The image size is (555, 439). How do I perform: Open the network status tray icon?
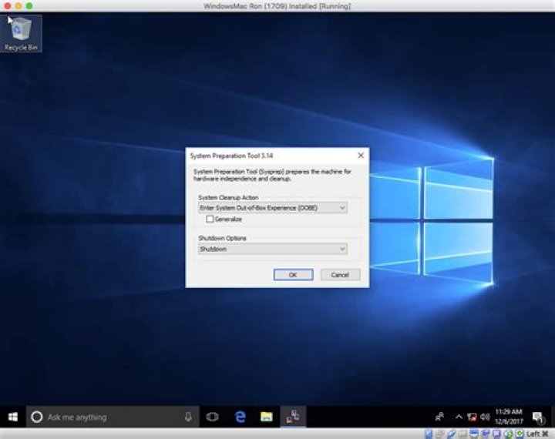[472, 417]
